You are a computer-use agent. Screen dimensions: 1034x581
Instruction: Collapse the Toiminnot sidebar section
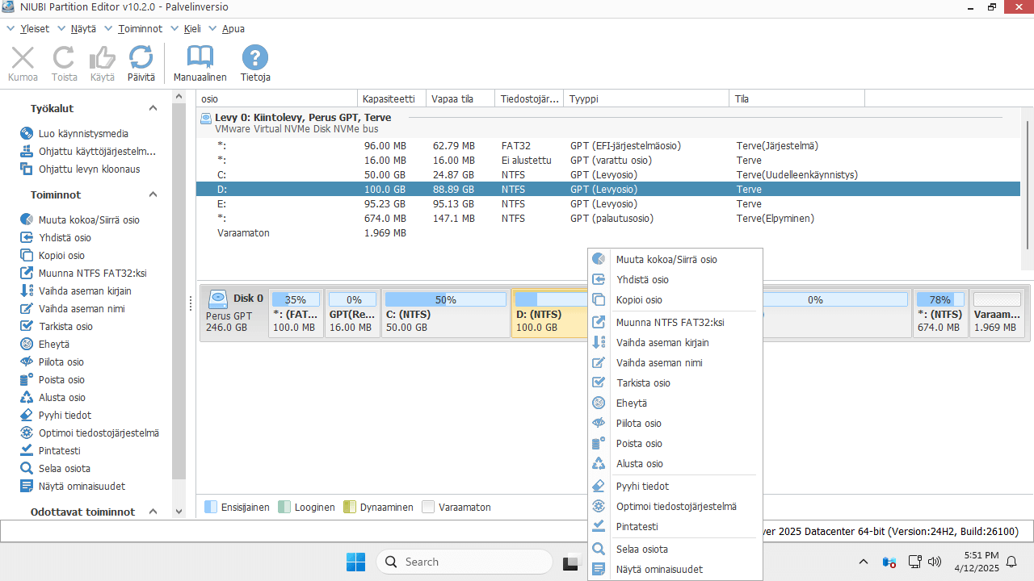pyautogui.click(x=153, y=194)
